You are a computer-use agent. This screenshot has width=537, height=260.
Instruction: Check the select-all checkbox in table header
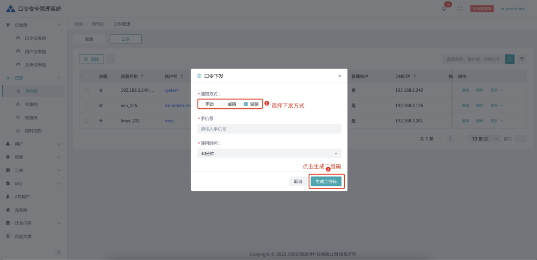pos(87,76)
